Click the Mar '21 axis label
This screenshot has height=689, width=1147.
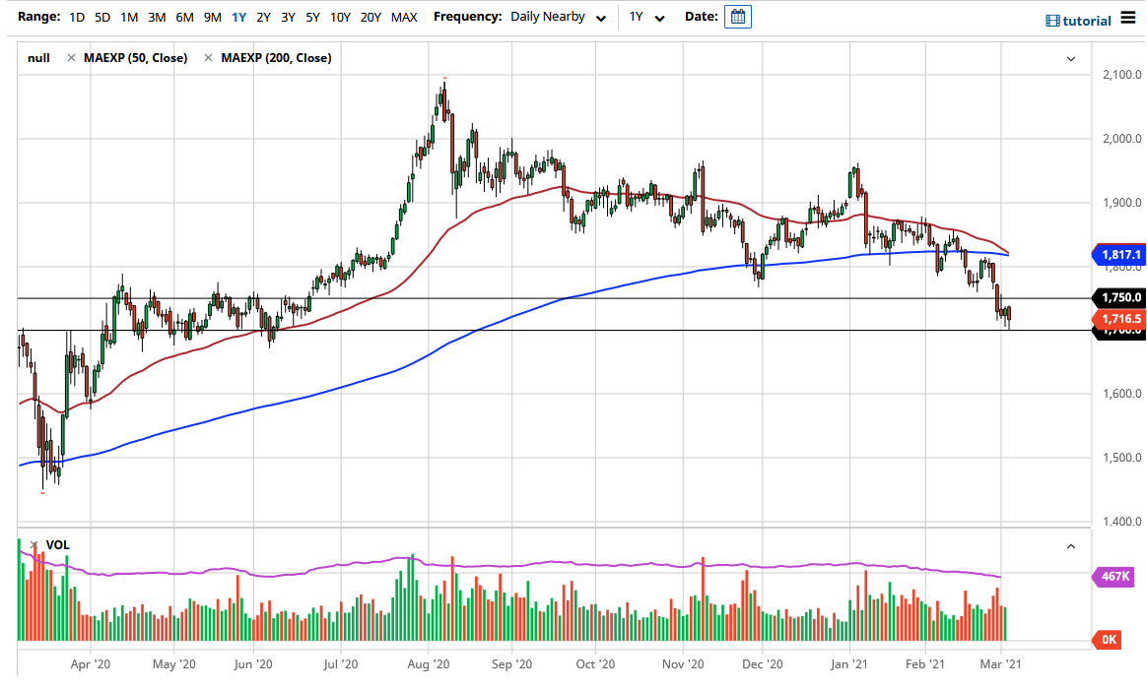[1001, 664]
